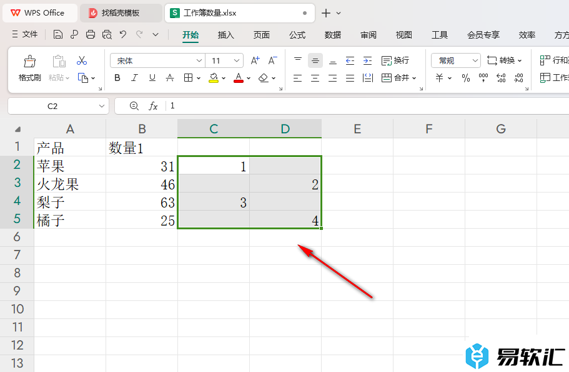569x372 pixels.
Task: Apply percent style format
Action: pos(466,78)
